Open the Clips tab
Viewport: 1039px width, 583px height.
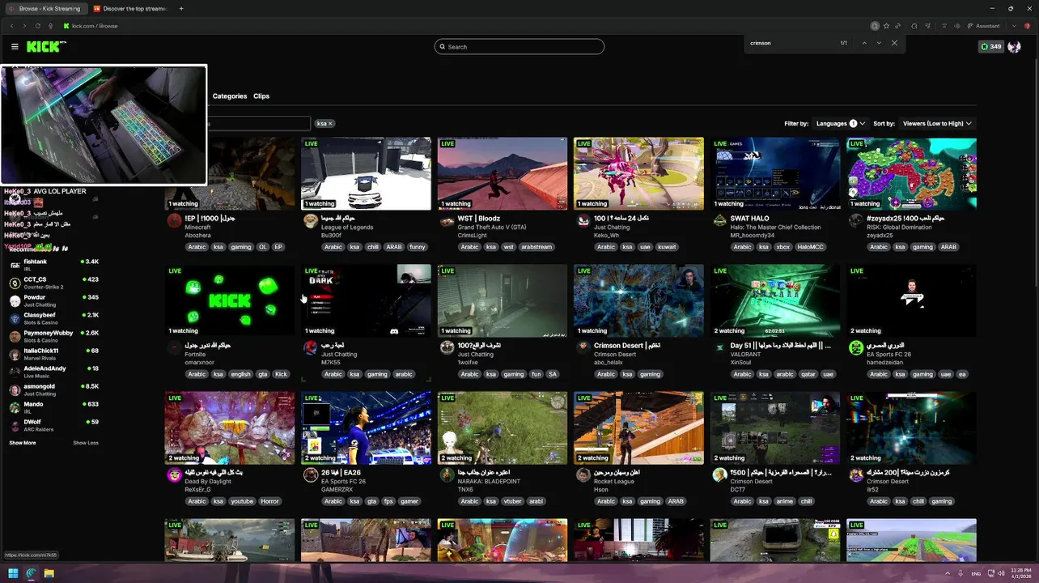[261, 96]
